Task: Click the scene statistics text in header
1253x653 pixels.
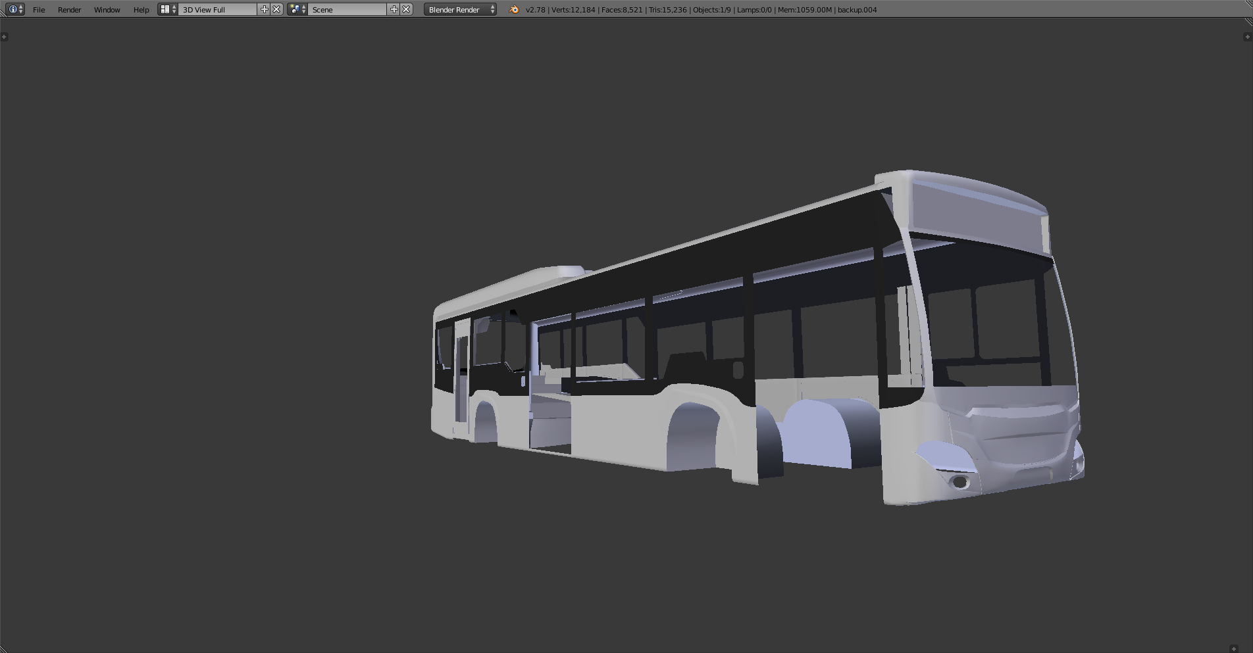Action: [701, 10]
